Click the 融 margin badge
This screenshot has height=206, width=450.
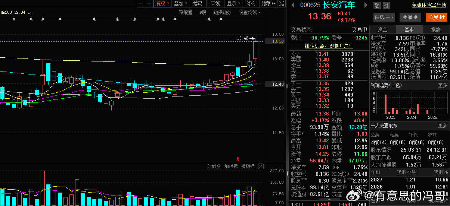click(x=376, y=5)
